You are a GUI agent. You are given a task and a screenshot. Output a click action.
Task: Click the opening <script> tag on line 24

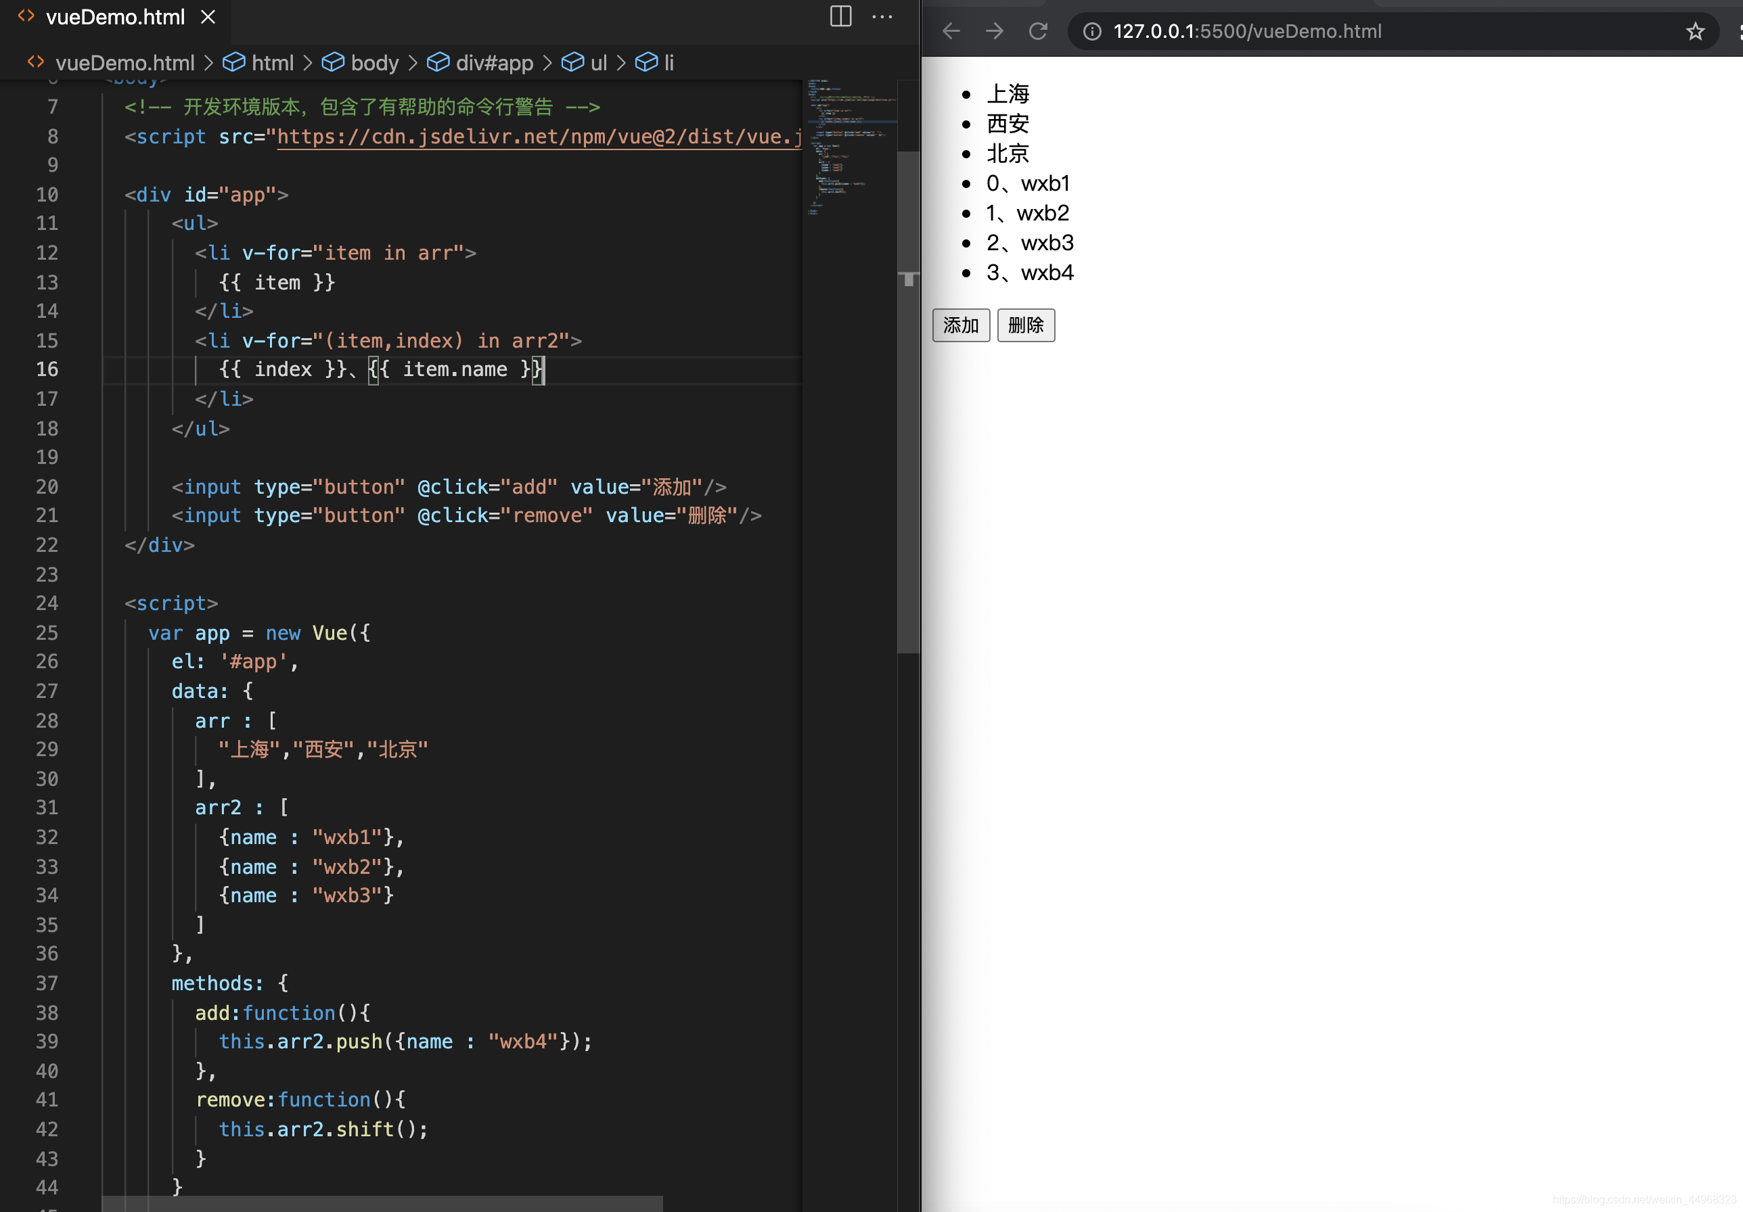[x=172, y=603]
